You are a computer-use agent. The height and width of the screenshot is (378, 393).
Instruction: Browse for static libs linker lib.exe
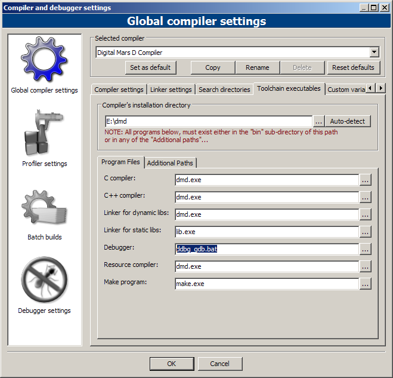coord(365,232)
